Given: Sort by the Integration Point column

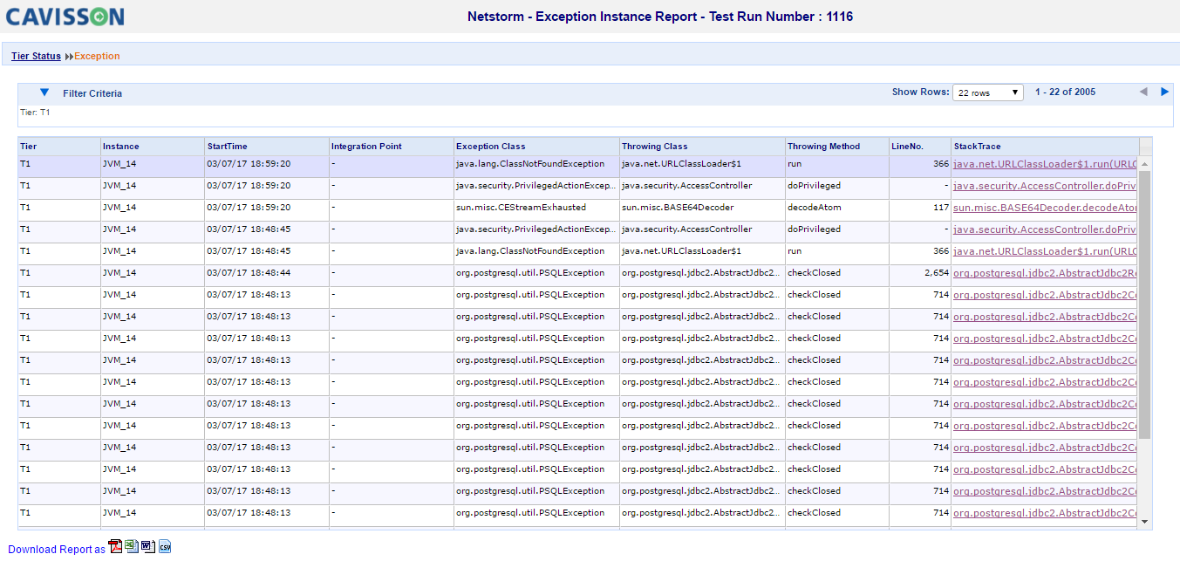Looking at the screenshot, I should tap(391, 147).
